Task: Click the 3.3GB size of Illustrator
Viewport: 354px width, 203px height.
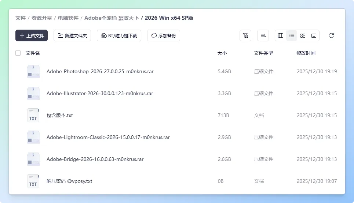Action: 225,93
